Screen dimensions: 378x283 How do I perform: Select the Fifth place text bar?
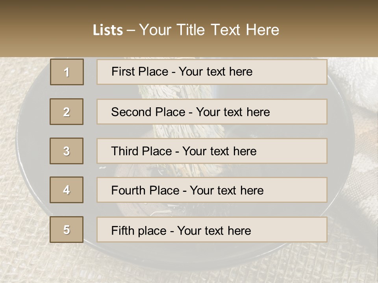click(x=212, y=230)
